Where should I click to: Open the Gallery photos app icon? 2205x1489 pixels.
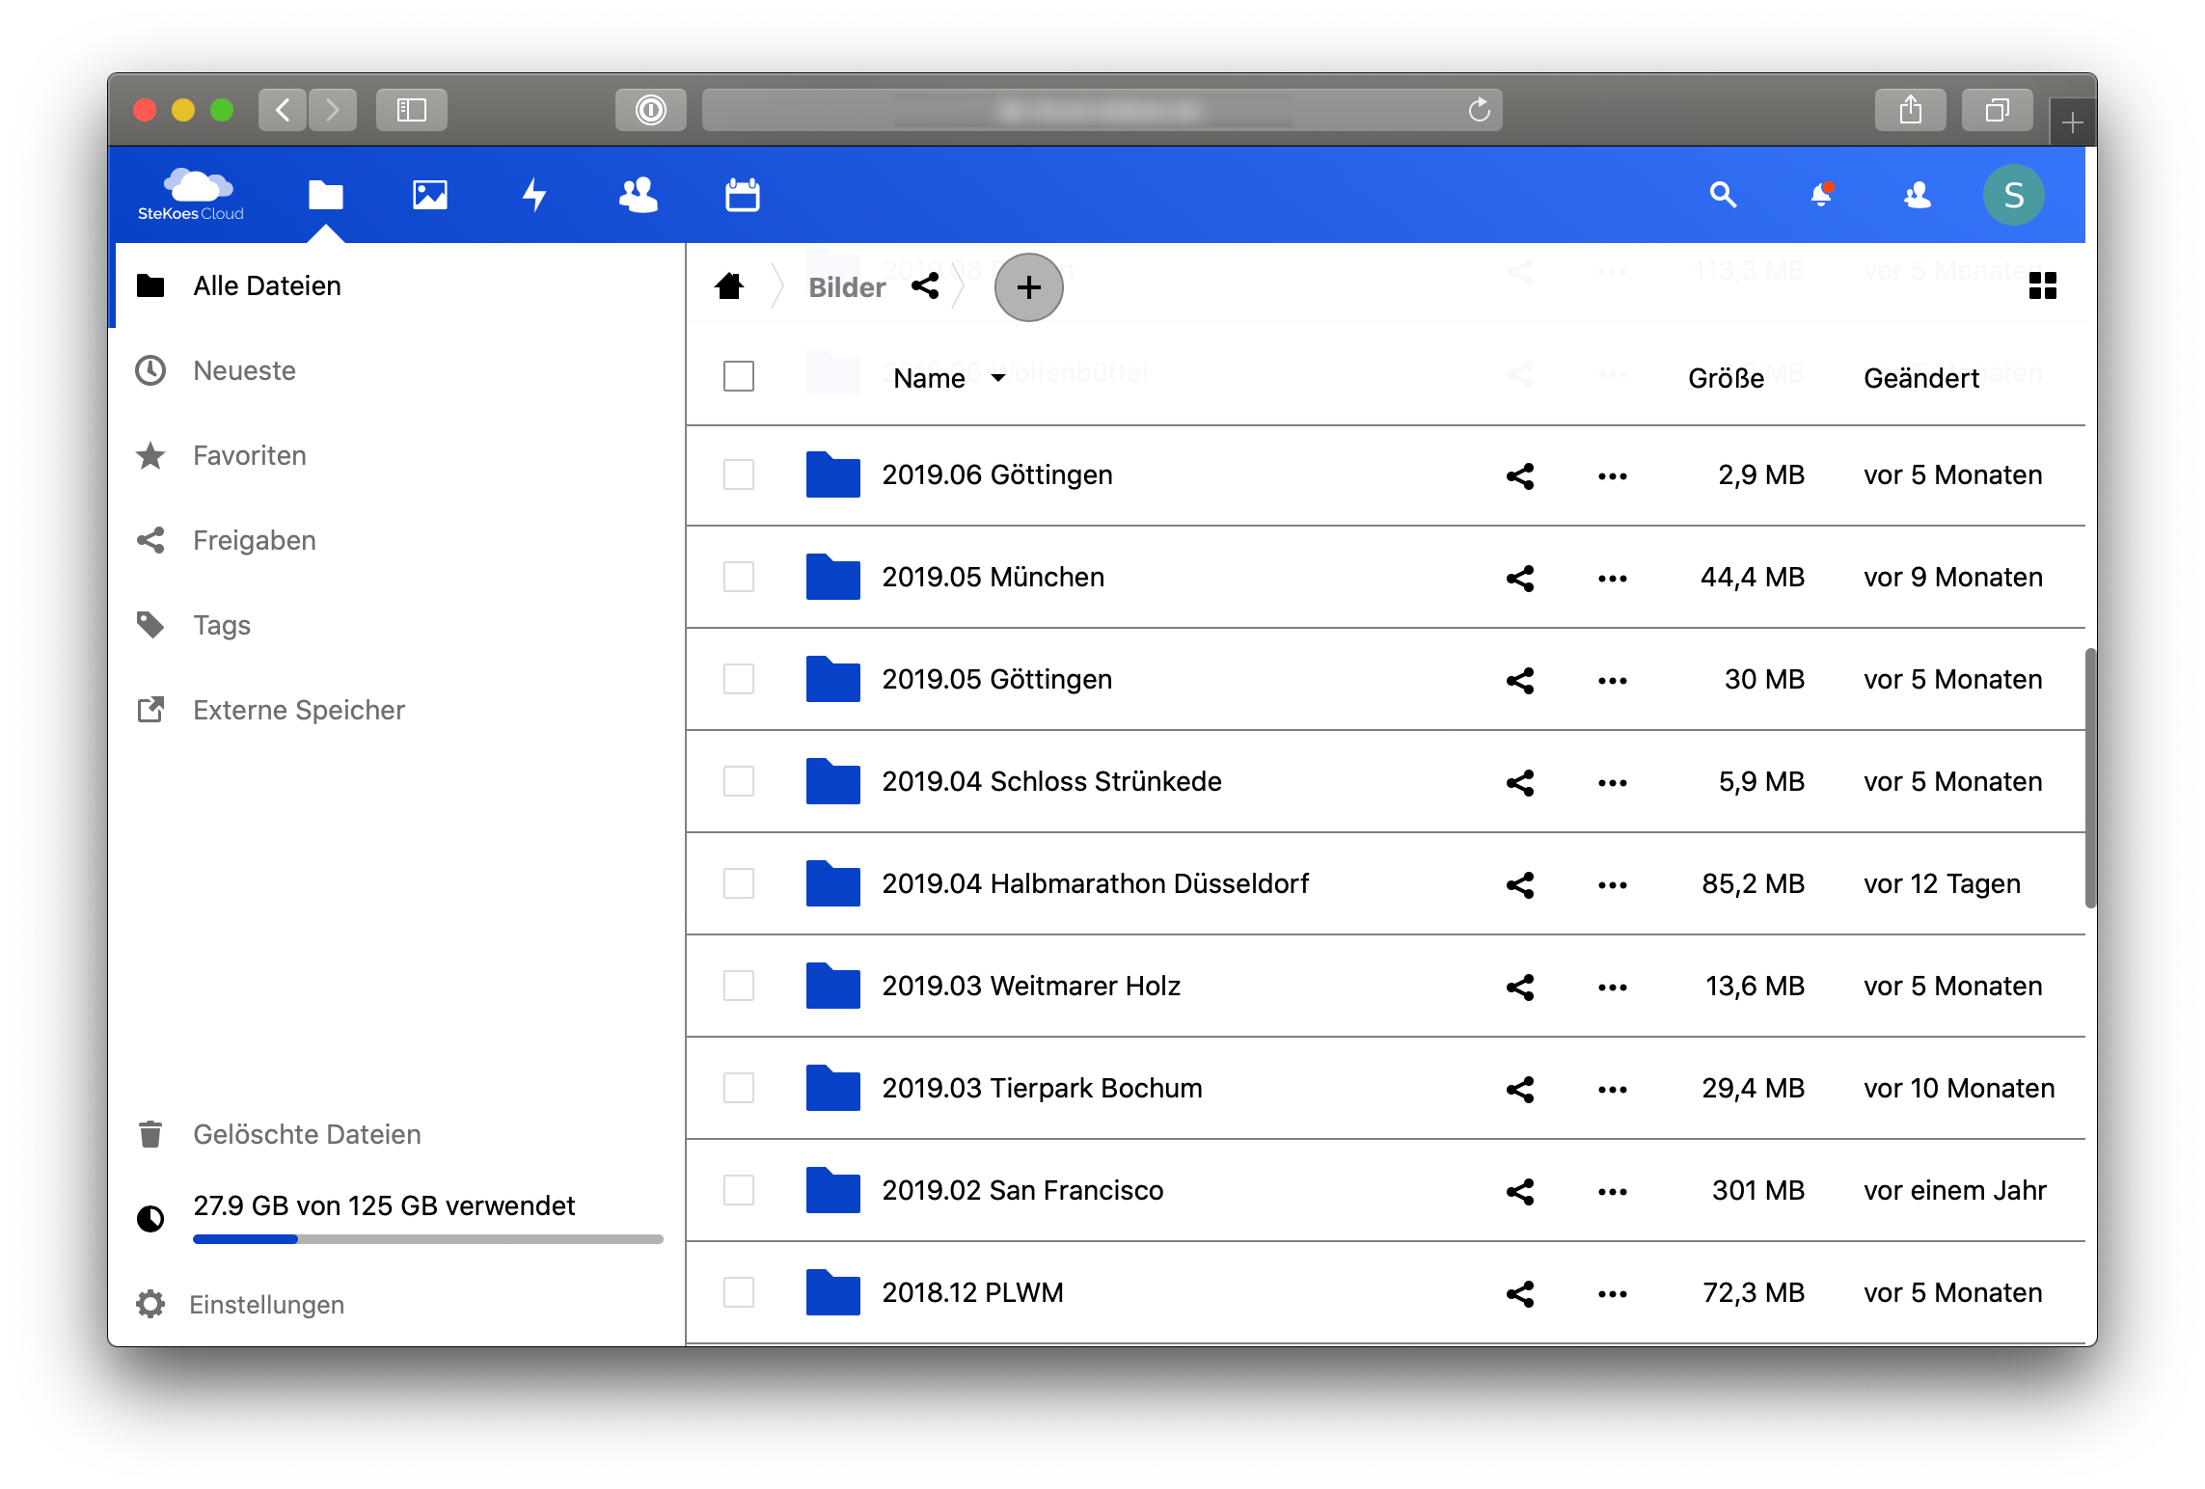429,195
